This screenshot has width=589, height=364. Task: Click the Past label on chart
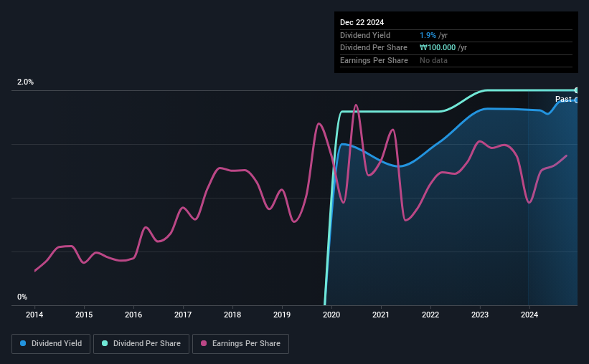coord(563,99)
